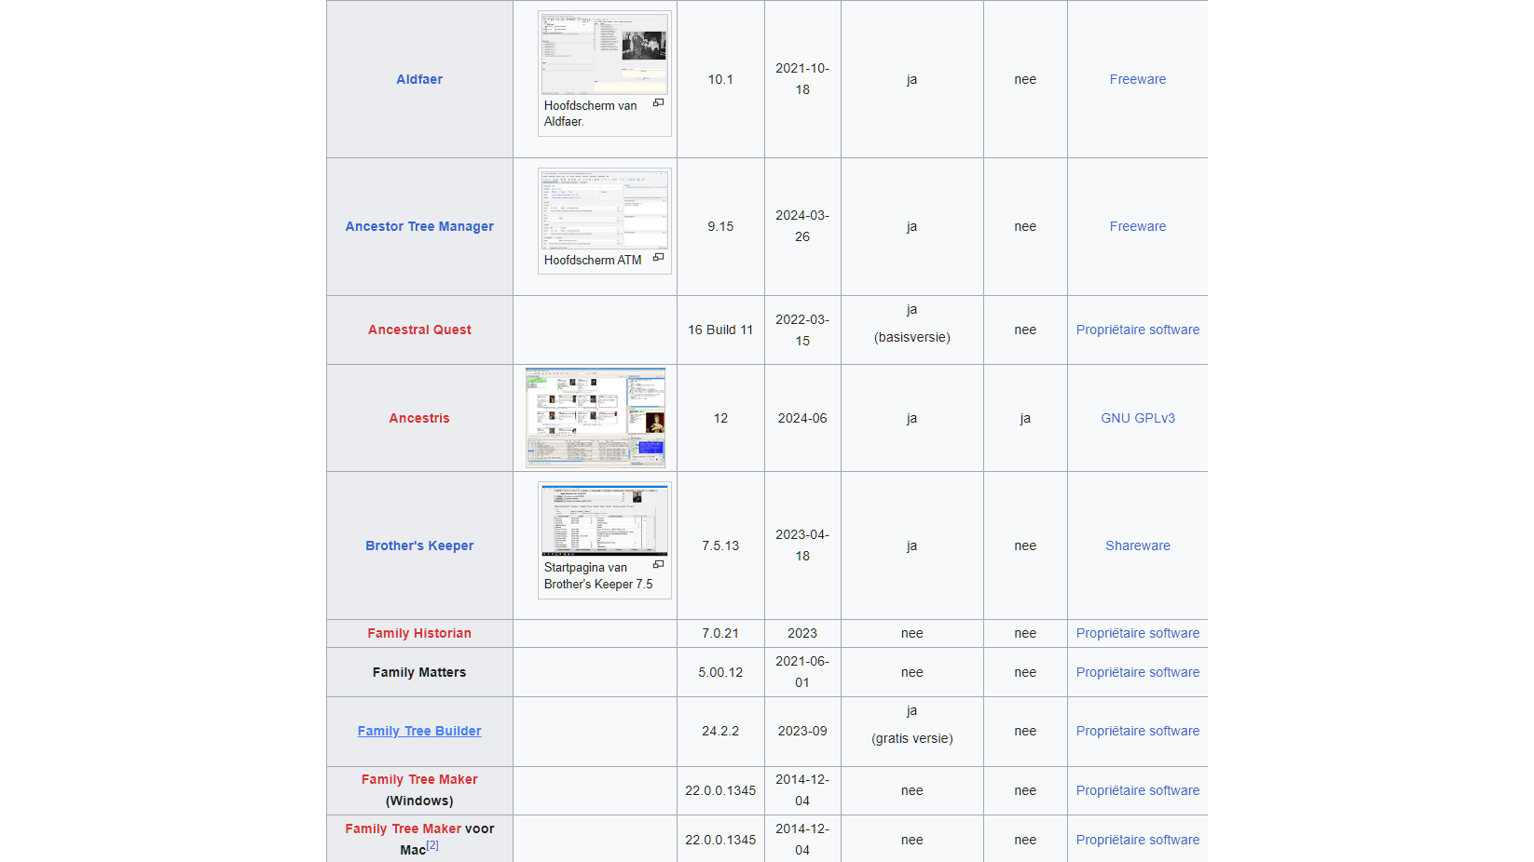Jump to footnote reference [2]
This screenshot has height=862, width=1534.
432,845
